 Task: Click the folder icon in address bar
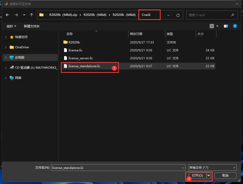click(41, 15)
